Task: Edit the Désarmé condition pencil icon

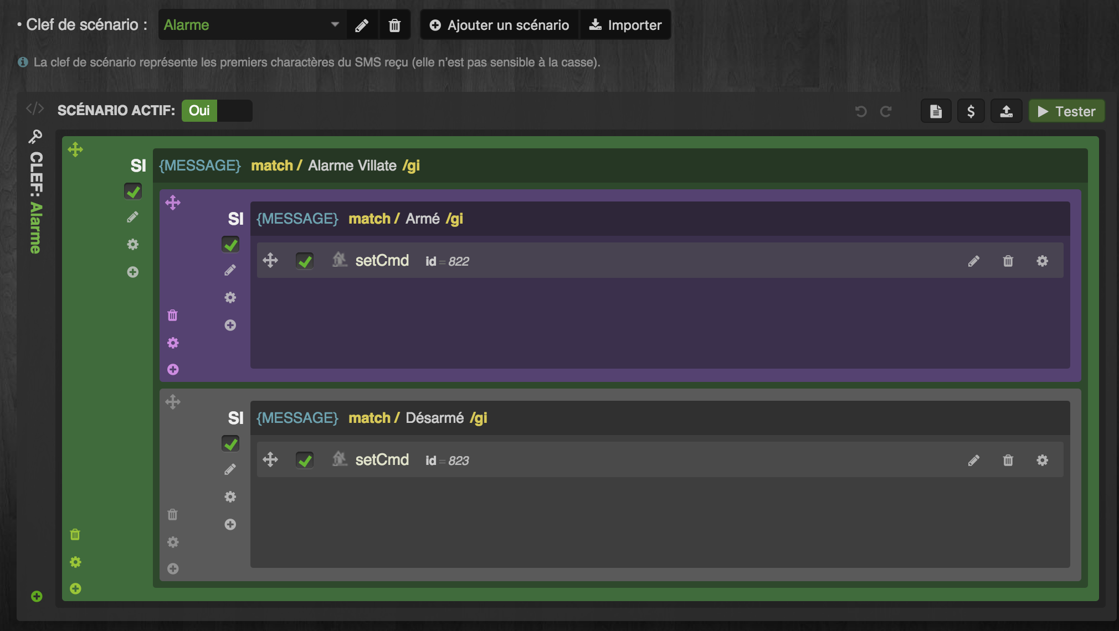Action: point(230,469)
